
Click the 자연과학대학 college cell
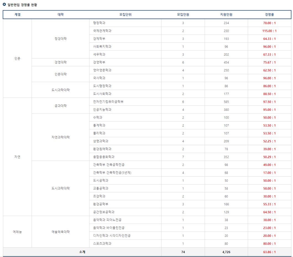click(61, 137)
